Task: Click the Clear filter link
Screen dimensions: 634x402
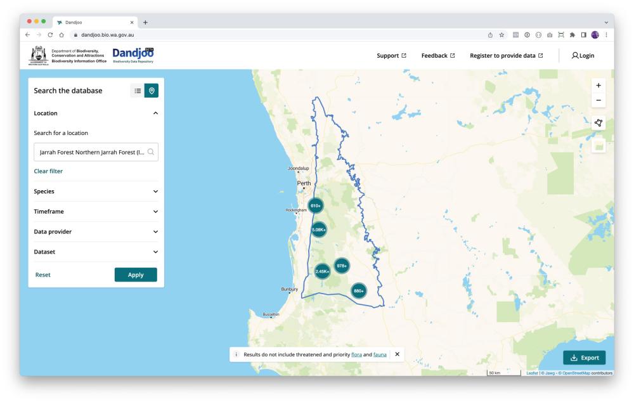Action: pos(48,171)
